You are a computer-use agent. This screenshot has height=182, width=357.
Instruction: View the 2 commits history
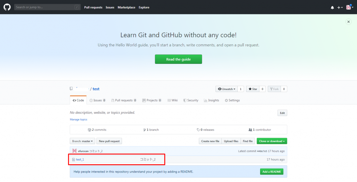pos(97,130)
